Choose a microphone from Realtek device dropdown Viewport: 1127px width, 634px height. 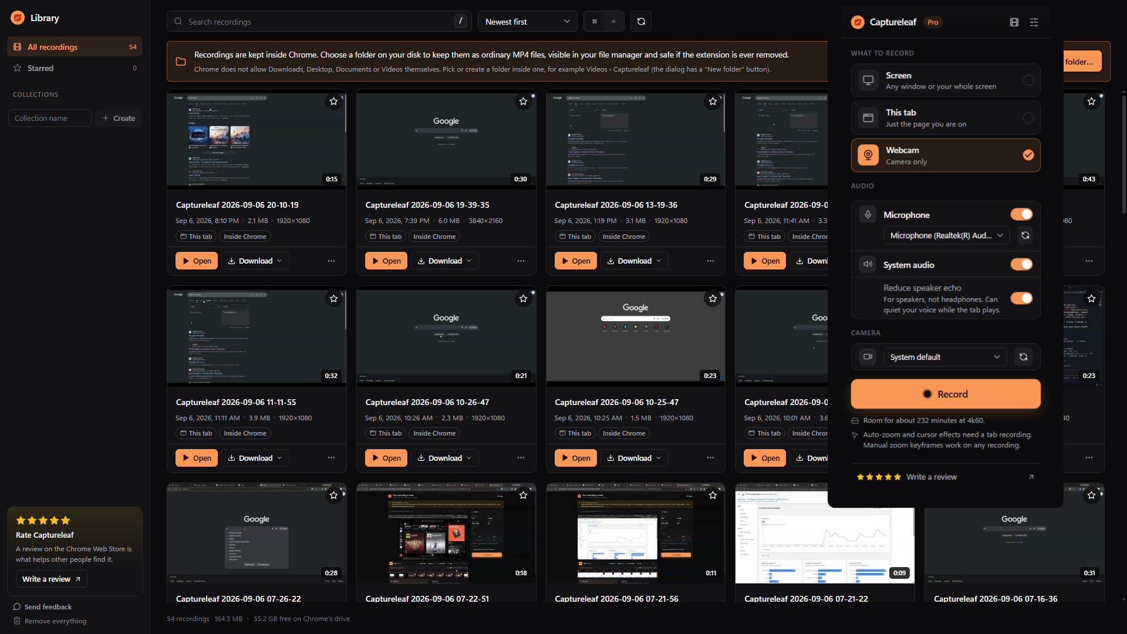click(946, 235)
